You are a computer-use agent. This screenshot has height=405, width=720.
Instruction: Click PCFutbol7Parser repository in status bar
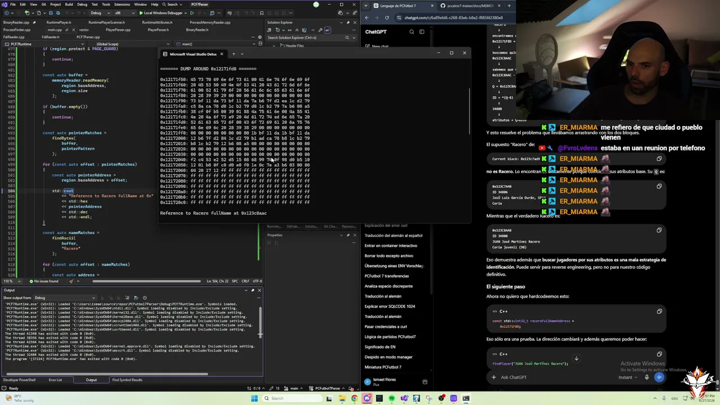(326, 388)
